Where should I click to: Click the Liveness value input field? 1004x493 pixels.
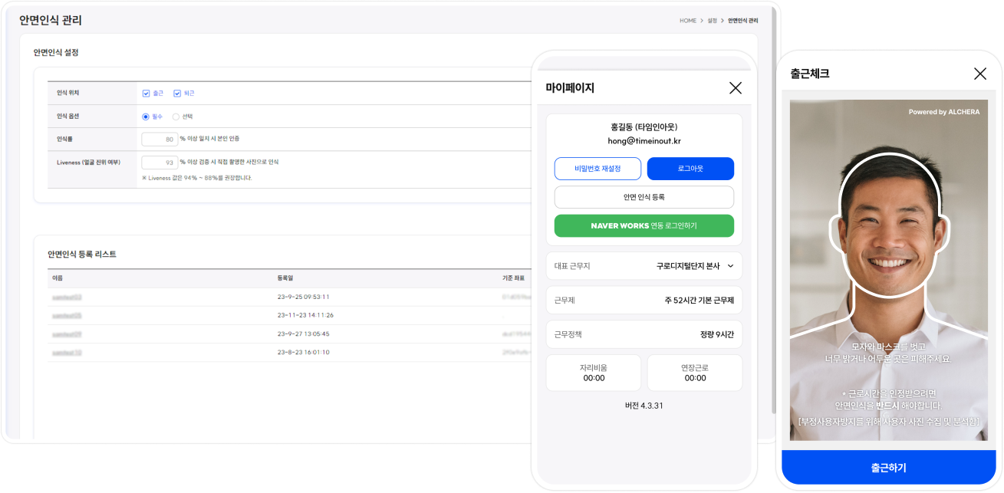point(160,162)
